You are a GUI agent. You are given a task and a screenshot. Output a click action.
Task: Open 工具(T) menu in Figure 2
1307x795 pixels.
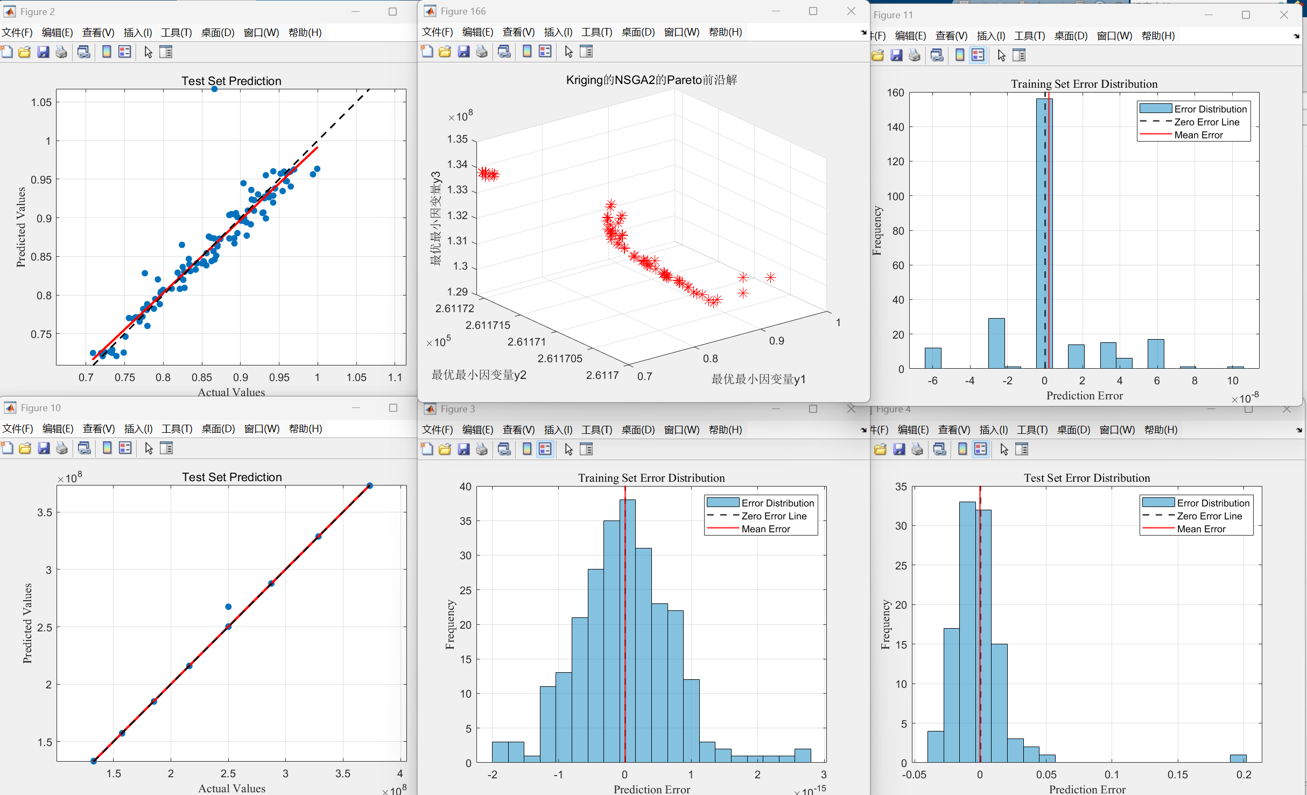(x=176, y=33)
